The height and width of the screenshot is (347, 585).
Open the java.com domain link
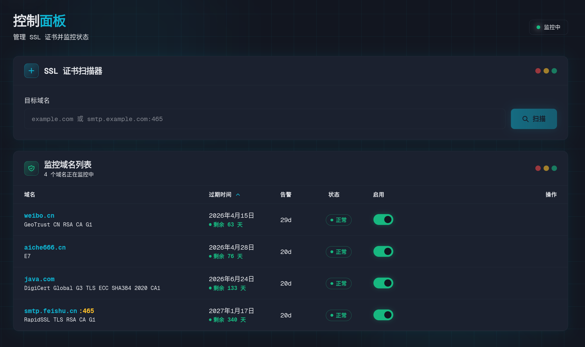tap(39, 279)
